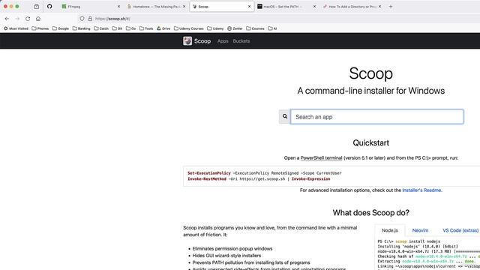Go forward one page
This screenshot has height=270, width=480.
(x=17, y=19)
